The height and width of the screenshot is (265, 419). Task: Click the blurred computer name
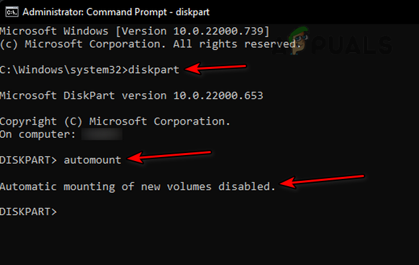tap(101, 134)
